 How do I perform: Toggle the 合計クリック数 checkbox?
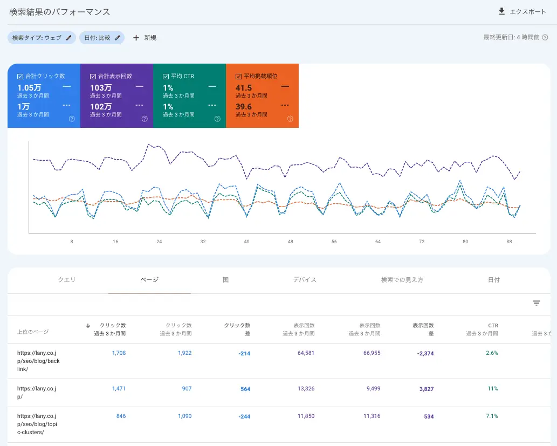click(x=20, y=77)
